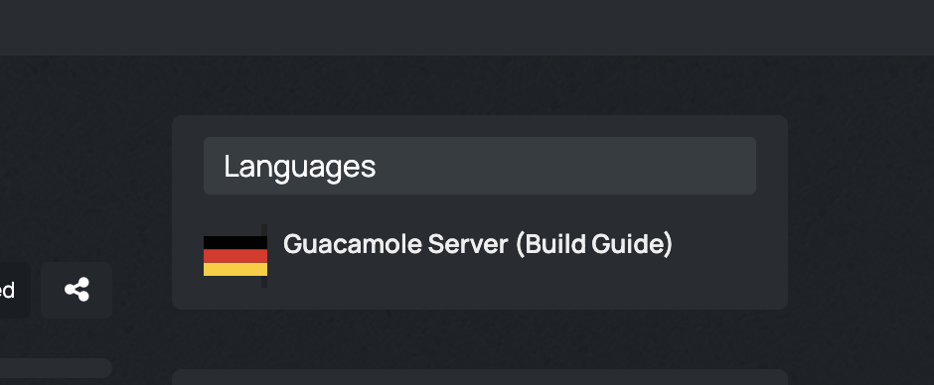
Task: Click the dark top header bar
Action: (467, 28)
